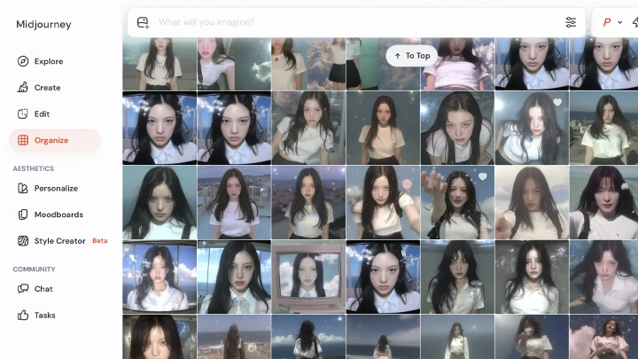
Task: Open the Personalize page
Action: [x=55, y=188]
